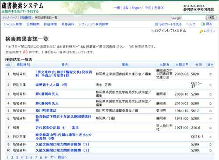
Task: Open title 「葵文庫の会」例会 発表資料
Action: point(64,74)
